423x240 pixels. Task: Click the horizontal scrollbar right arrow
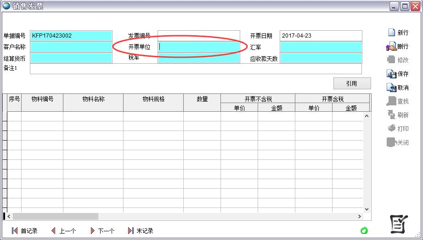tap(360, 216)
